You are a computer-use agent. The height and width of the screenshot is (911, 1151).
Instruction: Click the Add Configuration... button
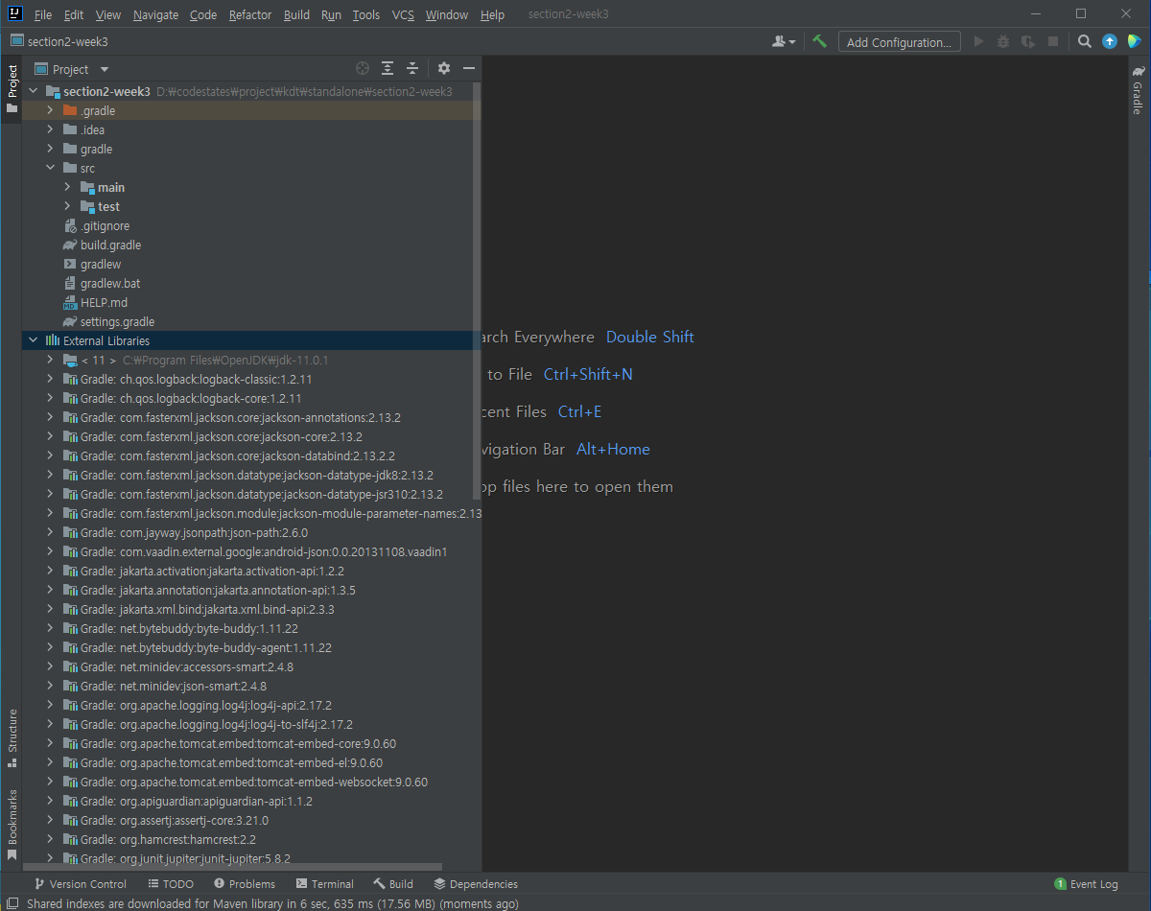899,41
